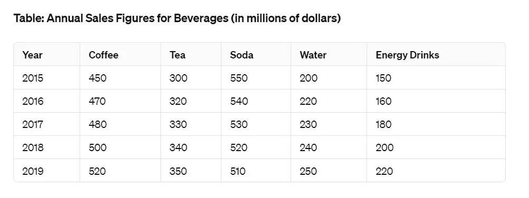Select Water value 240 in 2018 row
Screen dimensions: 529x198
click(x=309, y=148)
